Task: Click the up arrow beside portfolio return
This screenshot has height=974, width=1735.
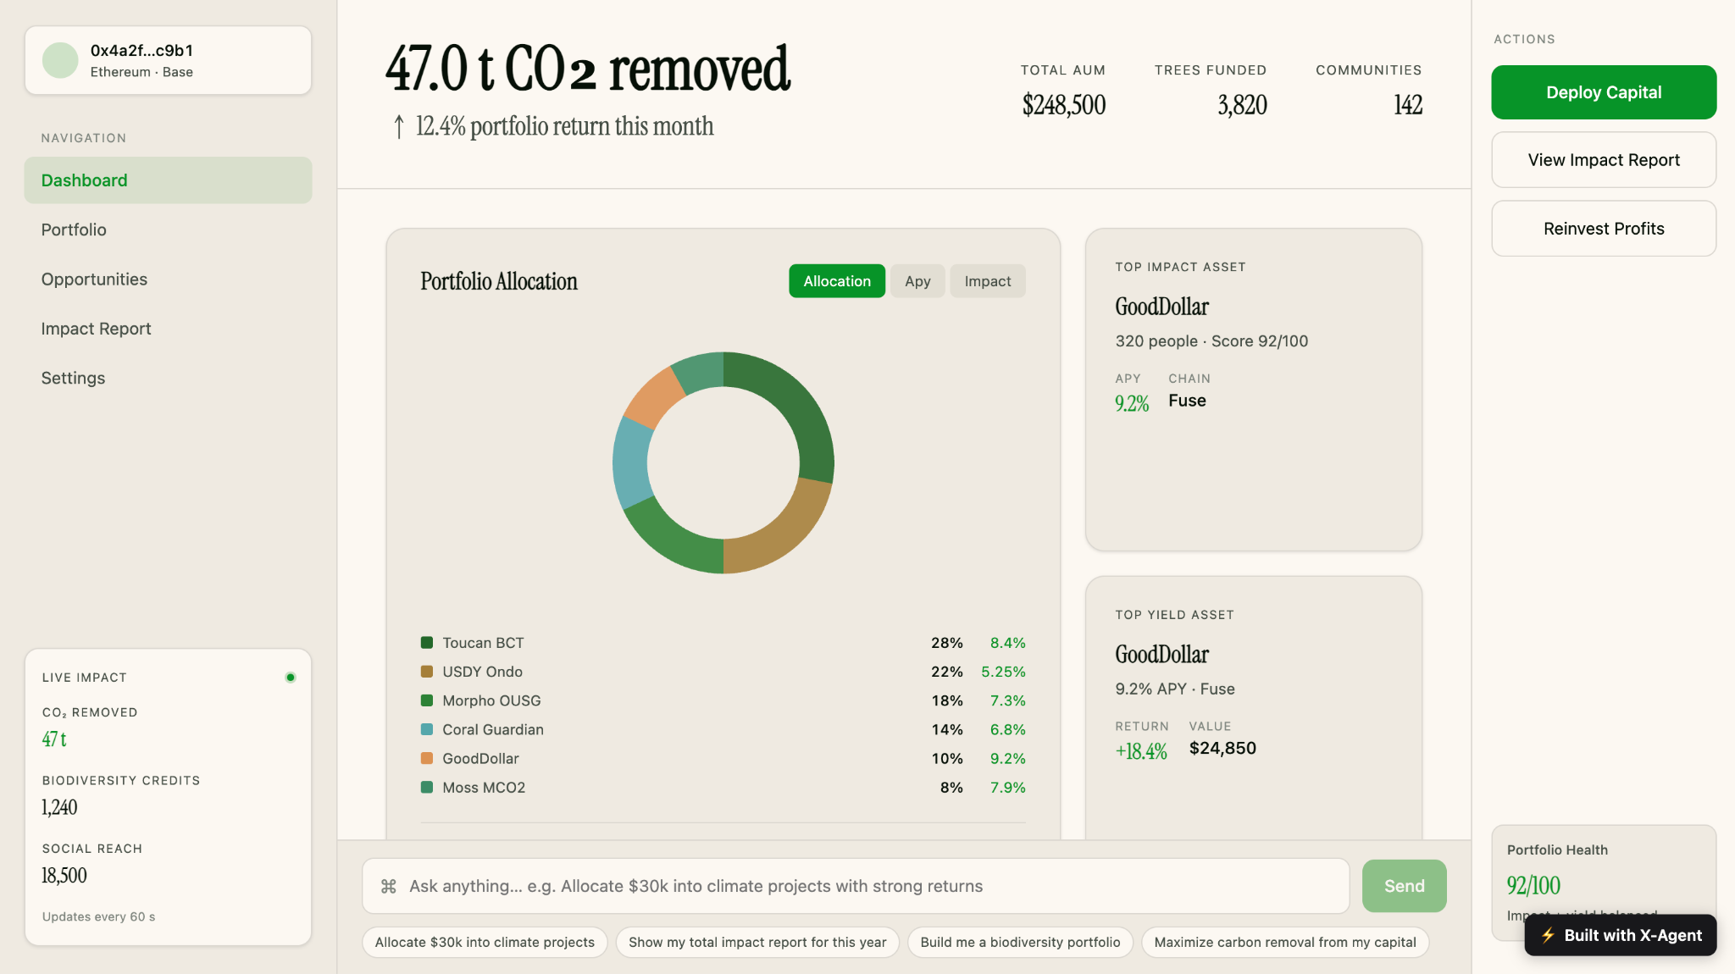Action: [x=399, y=126]
